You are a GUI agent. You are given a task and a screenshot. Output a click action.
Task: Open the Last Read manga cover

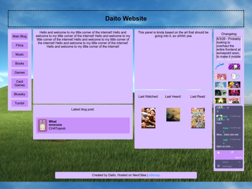[198, 118]
